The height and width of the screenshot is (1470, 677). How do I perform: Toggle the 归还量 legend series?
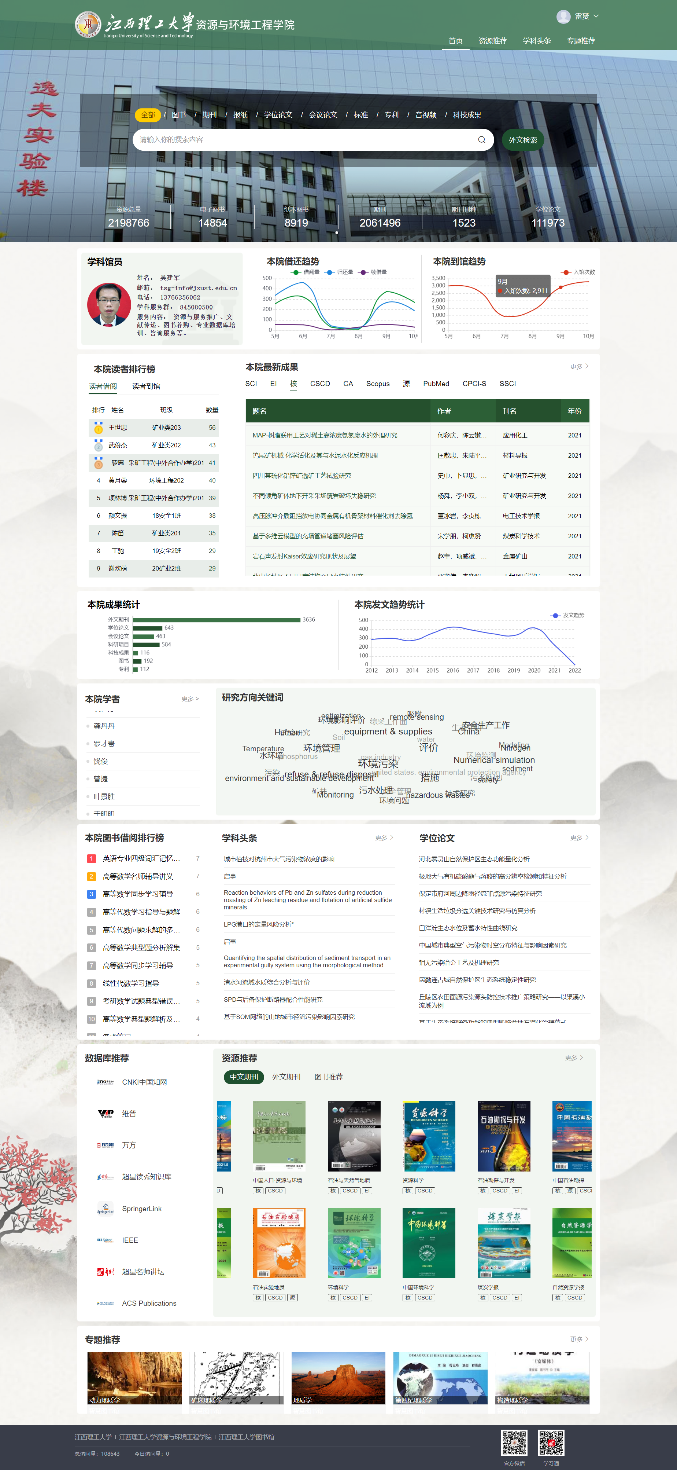tap(339, 272)
